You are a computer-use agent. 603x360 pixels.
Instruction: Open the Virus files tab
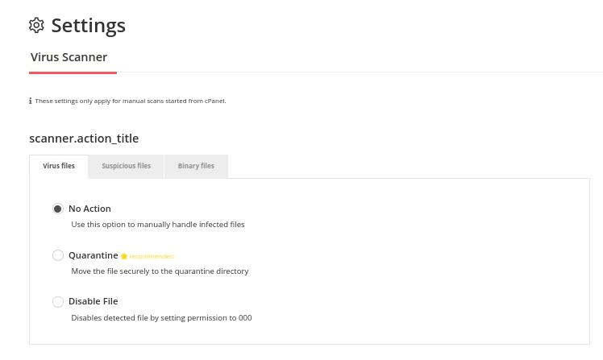point(59,167)
